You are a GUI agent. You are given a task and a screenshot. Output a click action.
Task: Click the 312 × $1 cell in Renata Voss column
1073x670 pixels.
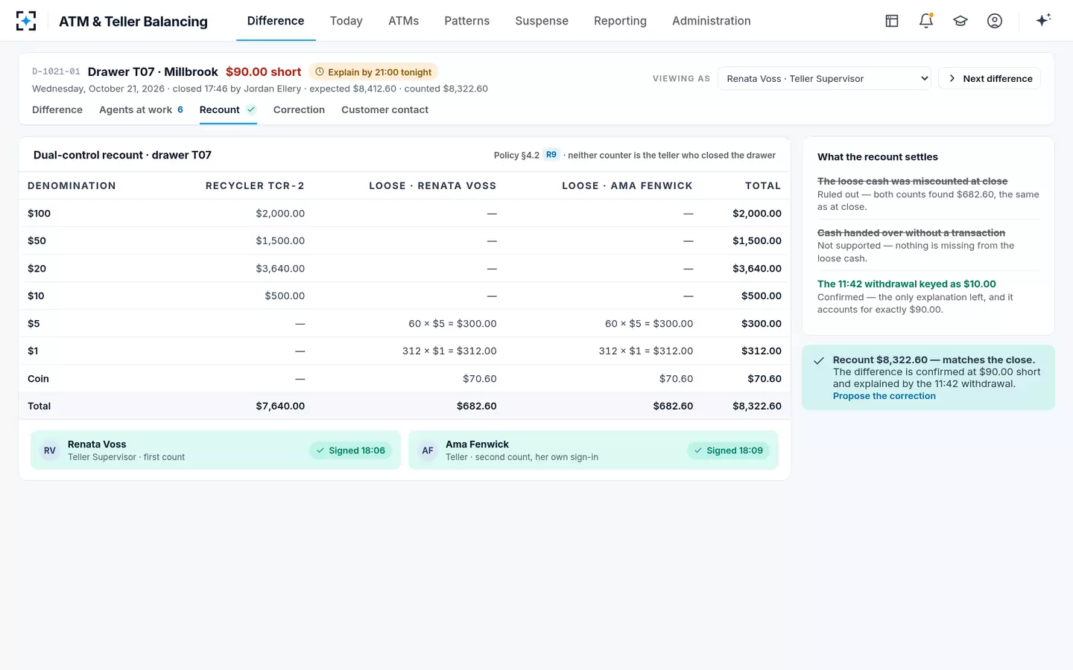tap(449, 351)
